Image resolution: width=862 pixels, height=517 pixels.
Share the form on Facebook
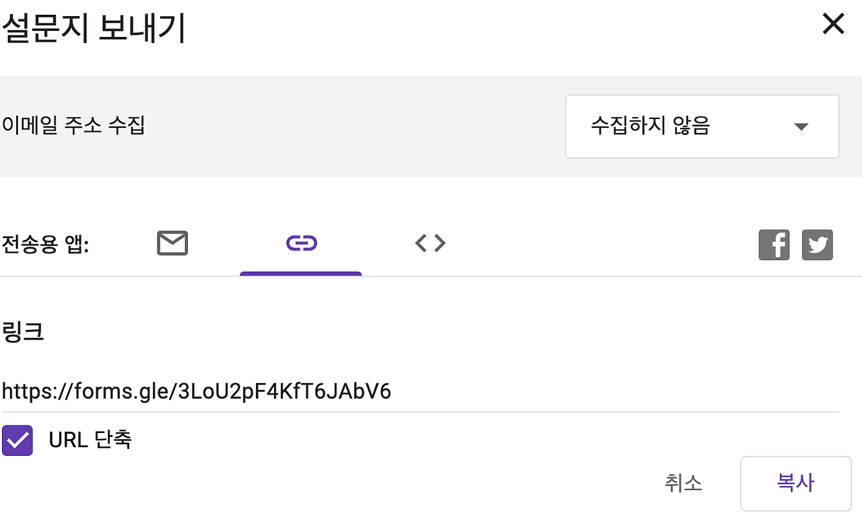[774, 245]
